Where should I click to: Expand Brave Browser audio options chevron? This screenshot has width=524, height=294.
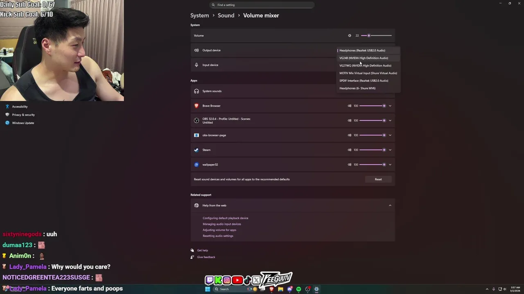point(390,106)
